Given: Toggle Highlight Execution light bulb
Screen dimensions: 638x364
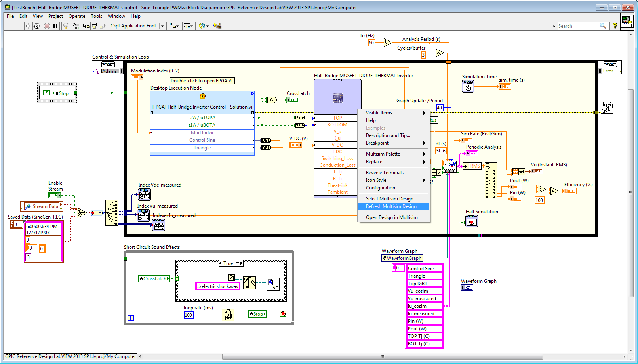Looking at the screenshot, I should click(x=66, y=26).
